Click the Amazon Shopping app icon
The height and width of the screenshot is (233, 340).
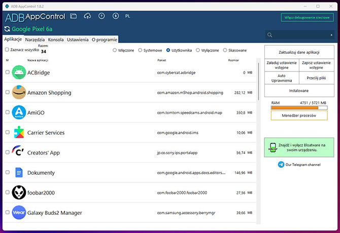point(19,92)
